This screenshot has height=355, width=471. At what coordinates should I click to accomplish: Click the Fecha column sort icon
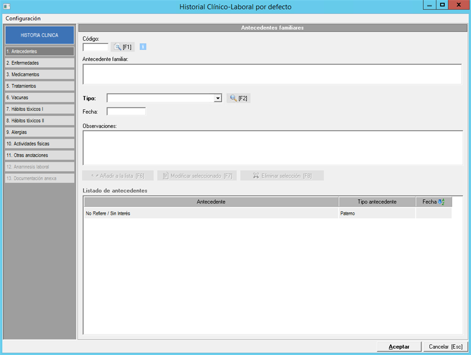[441, 202]
